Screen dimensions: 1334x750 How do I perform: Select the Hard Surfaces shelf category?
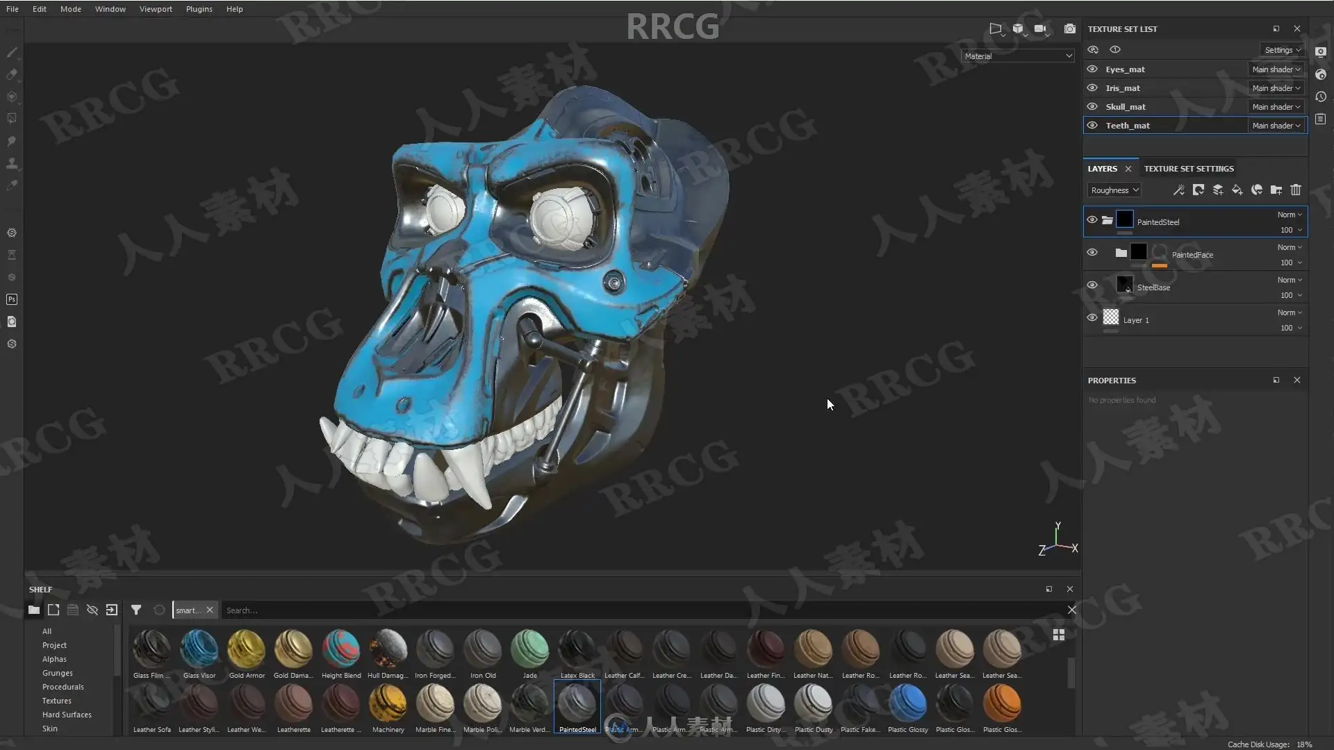(67, 715)
